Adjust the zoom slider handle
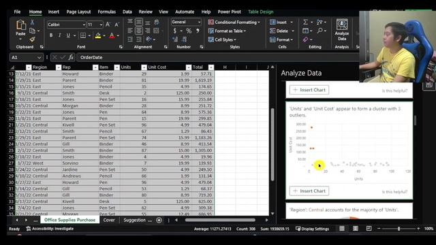 point(399,229)
